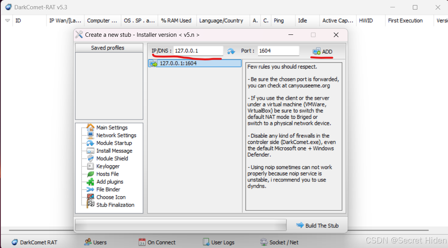Click the DarkComet-RAT app icon in title bar

coord(8,7)
